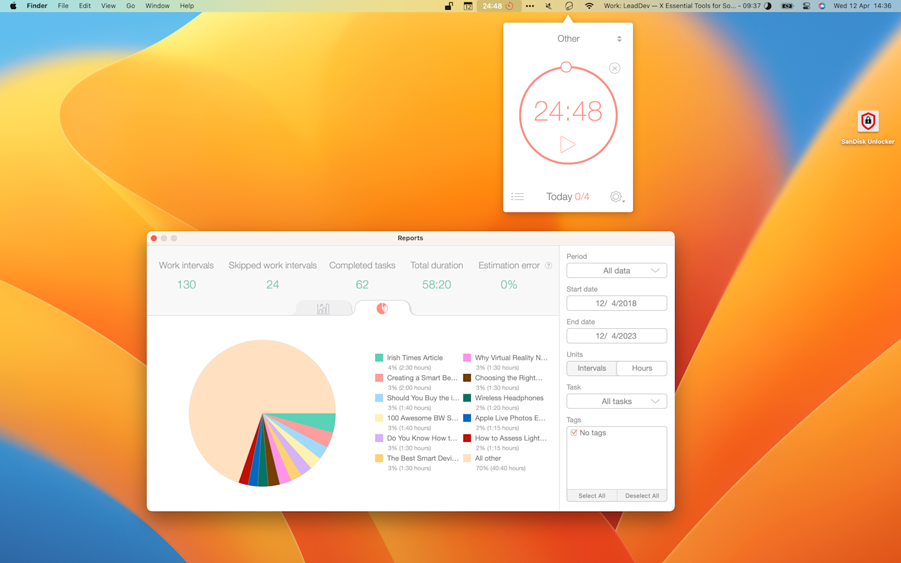Open the task list icon in timer popup
The image size is (901, 563).
(x=517, y=197)
